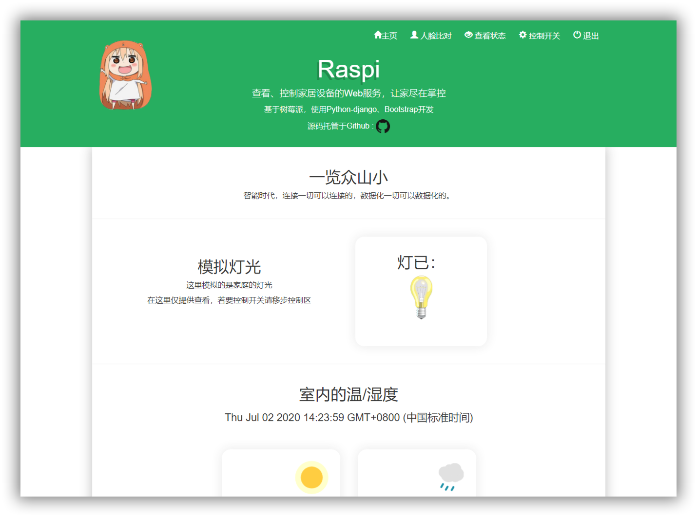Click the 模拟灯光 heading

[229, 267]
